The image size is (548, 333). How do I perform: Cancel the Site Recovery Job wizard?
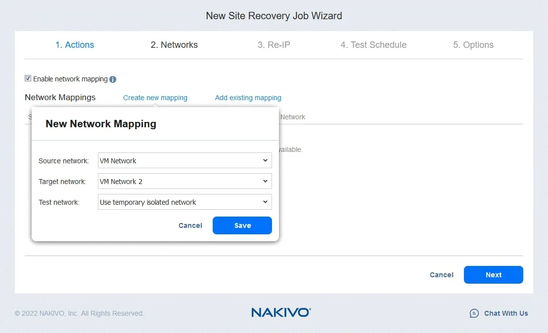click(x=442, y=275)
